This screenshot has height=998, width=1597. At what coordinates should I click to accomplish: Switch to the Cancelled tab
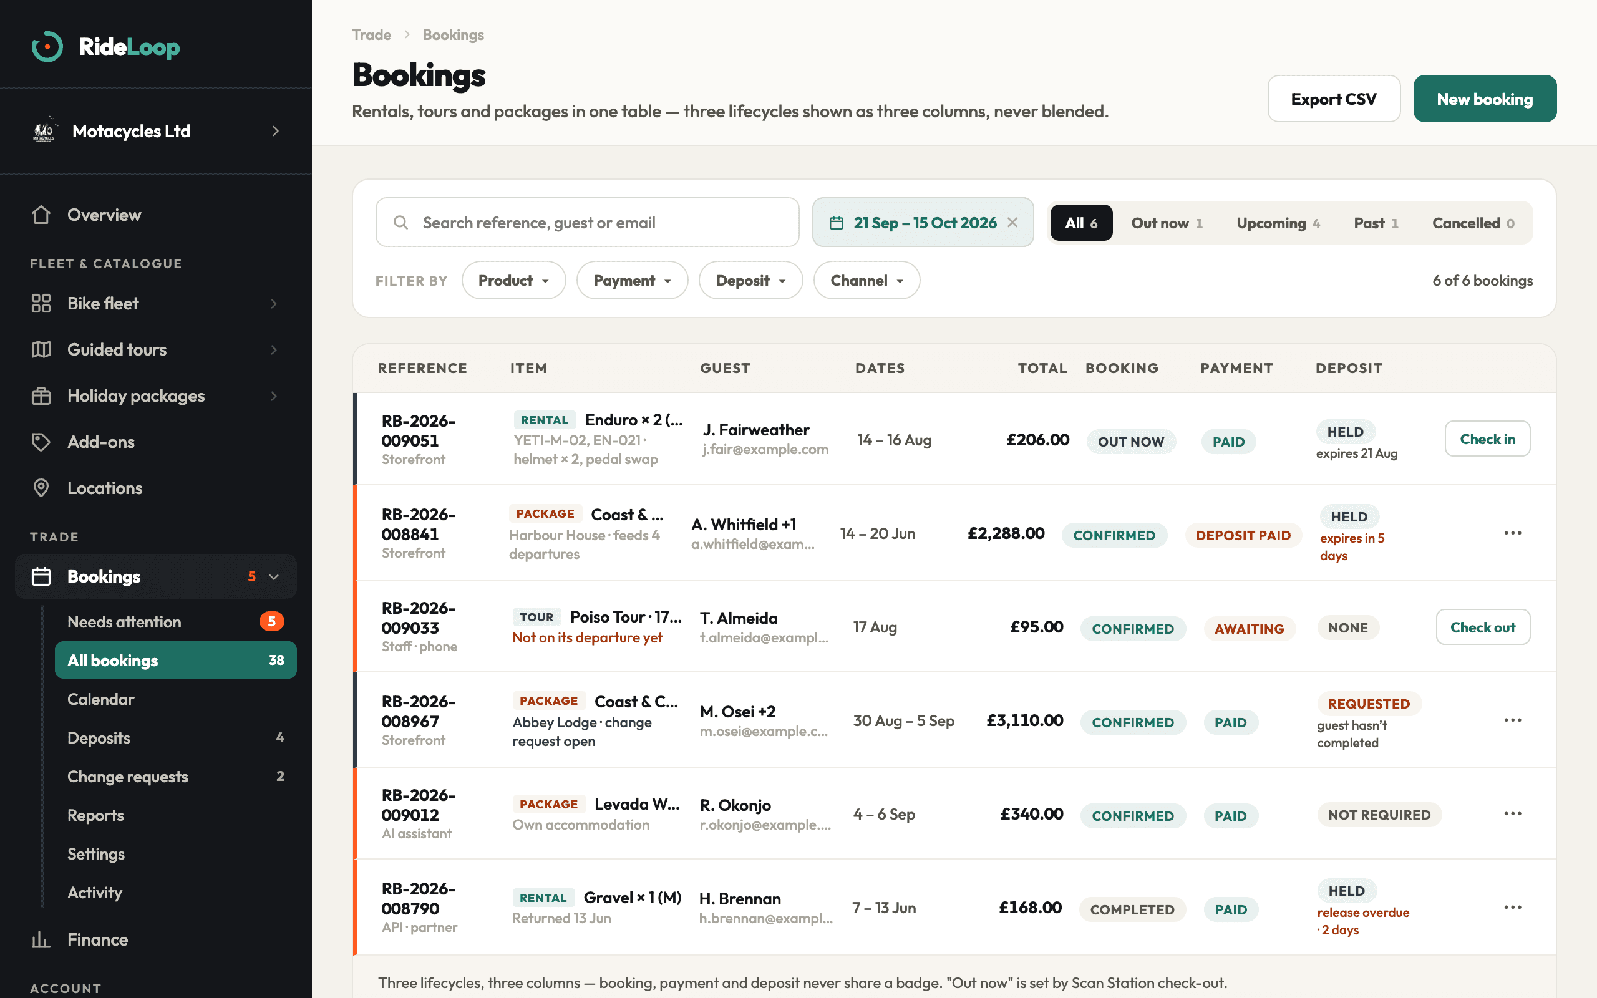click(1473, 223)
